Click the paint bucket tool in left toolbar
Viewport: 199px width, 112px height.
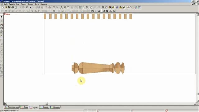tap(2, 32)
